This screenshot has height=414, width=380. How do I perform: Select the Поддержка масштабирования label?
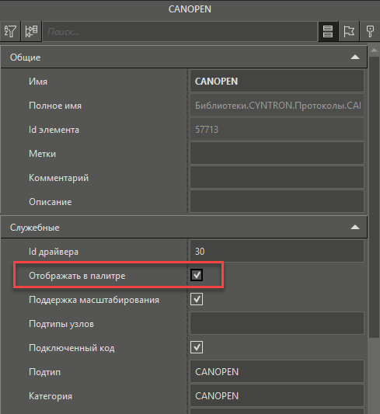(94, 300)
